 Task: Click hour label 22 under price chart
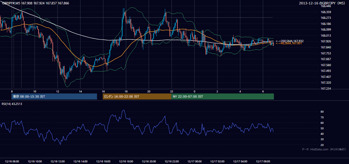(x=171, y=91)
